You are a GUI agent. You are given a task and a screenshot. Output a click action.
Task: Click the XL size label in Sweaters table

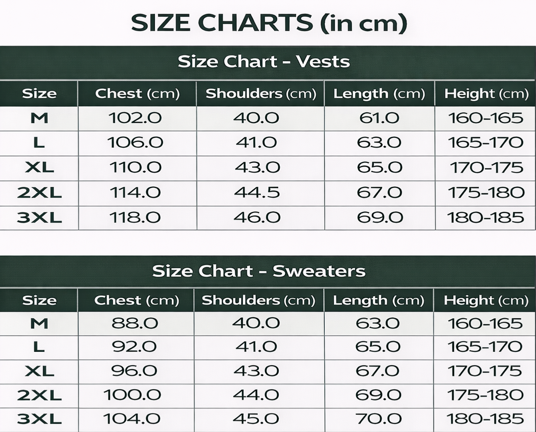tap(39, 371)
